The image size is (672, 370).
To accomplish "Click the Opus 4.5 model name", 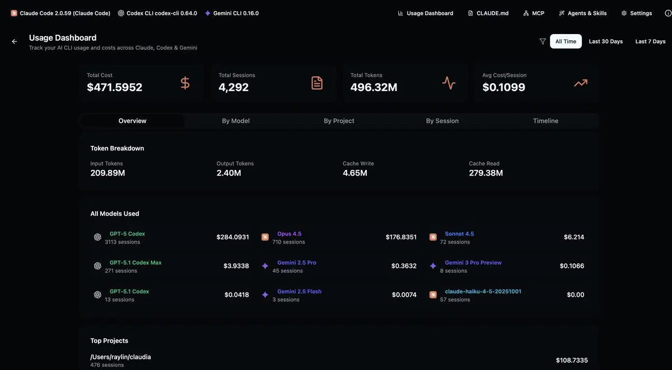I will pyautogui.click(x=289, y=234).
